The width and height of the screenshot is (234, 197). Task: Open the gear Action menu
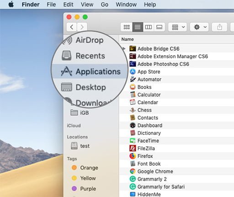point(199,27)
